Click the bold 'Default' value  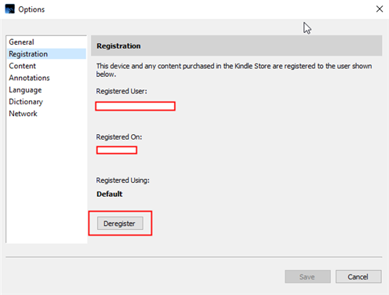[110, 194]
